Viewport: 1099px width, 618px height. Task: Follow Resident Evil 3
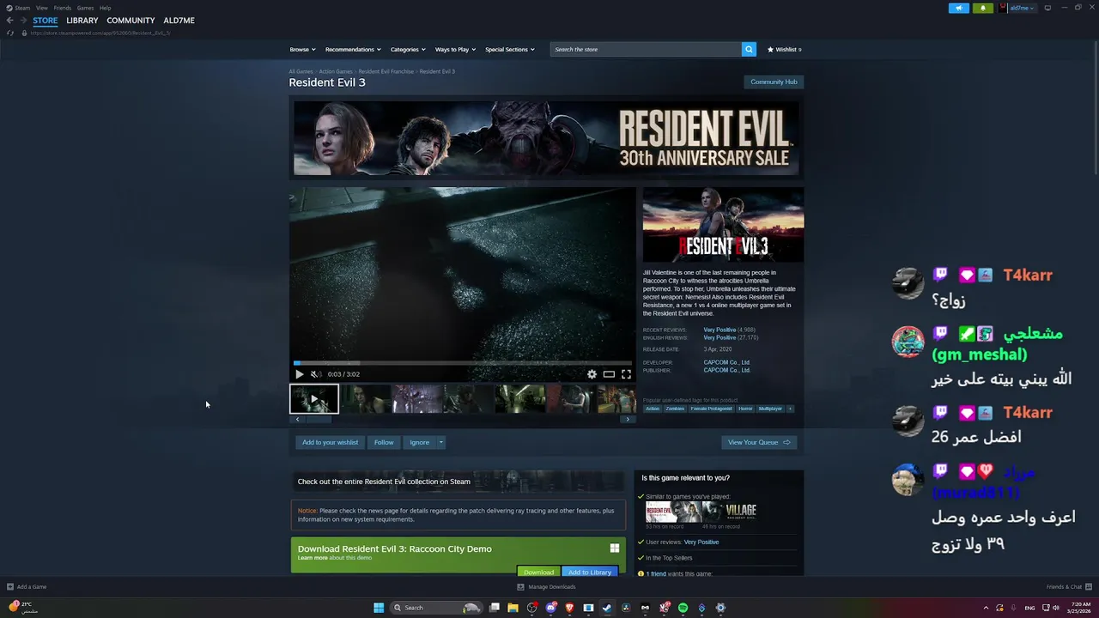click(x=384, y=442)
